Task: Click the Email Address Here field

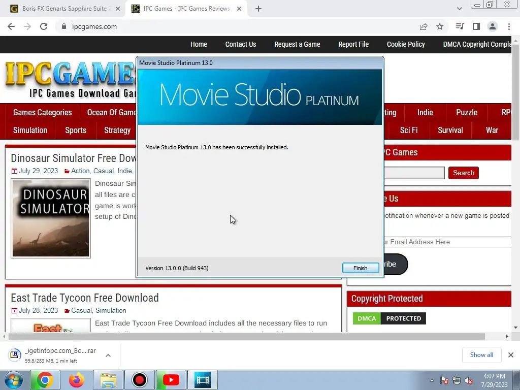Action: pos(447,242)
